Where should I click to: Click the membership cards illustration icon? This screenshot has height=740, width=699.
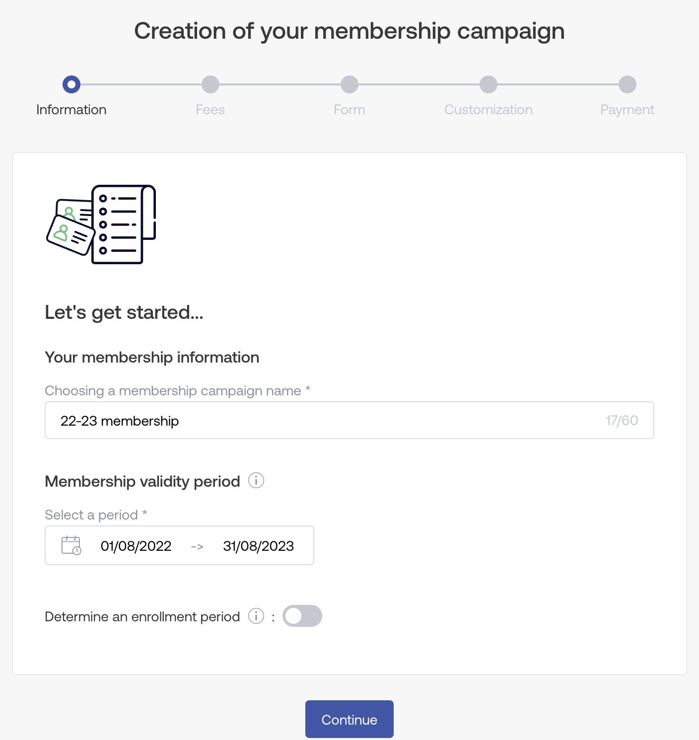click(101, 224)
